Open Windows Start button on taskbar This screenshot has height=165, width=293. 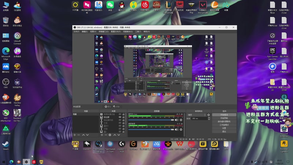coord(3,162)
